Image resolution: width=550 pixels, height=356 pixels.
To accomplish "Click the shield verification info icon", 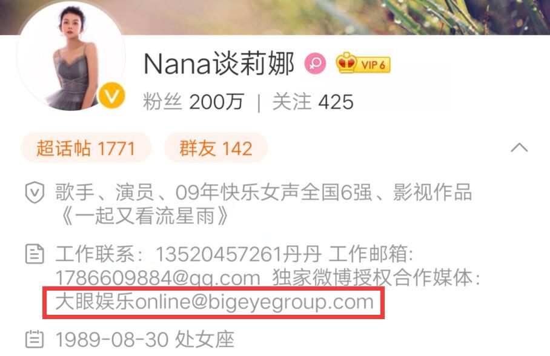I will (x=35, y=193).
